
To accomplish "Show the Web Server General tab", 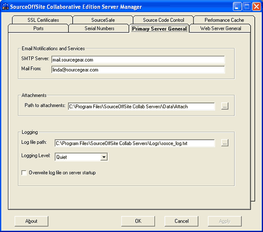I will click(x=221, y=28).
